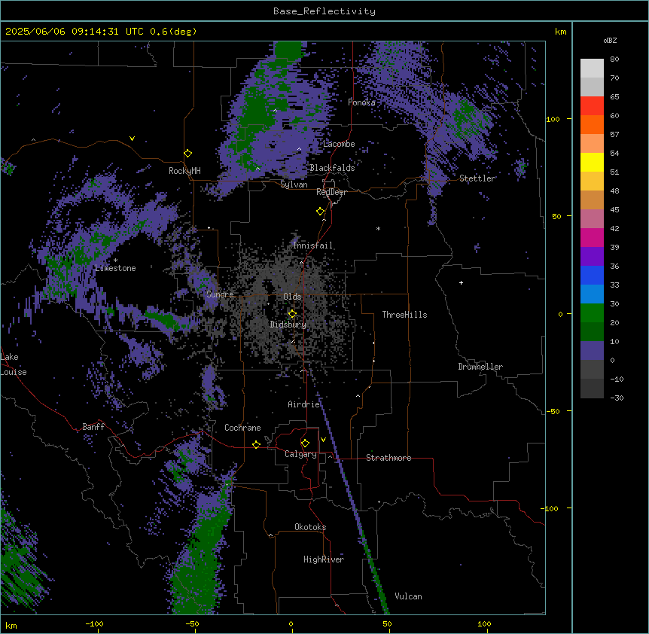649x634 pixels.
Task: Select the Sundre map label
Action: (220, 294)
